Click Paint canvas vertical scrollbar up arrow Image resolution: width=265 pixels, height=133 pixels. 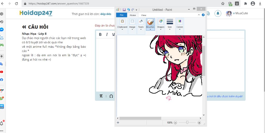[x=204, y=37]
